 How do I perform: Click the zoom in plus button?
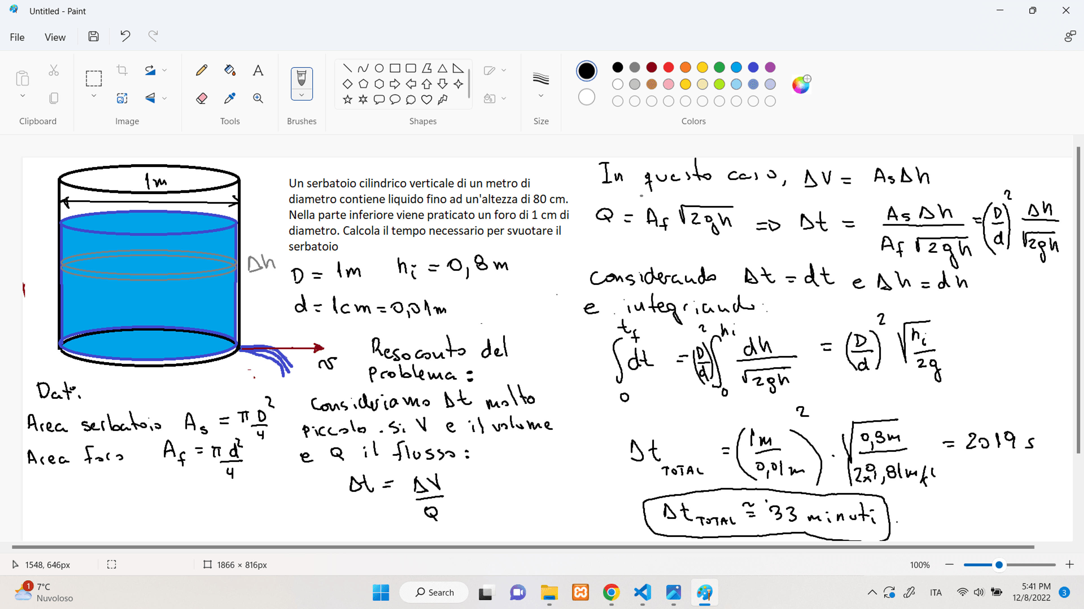pos(1069,564)
